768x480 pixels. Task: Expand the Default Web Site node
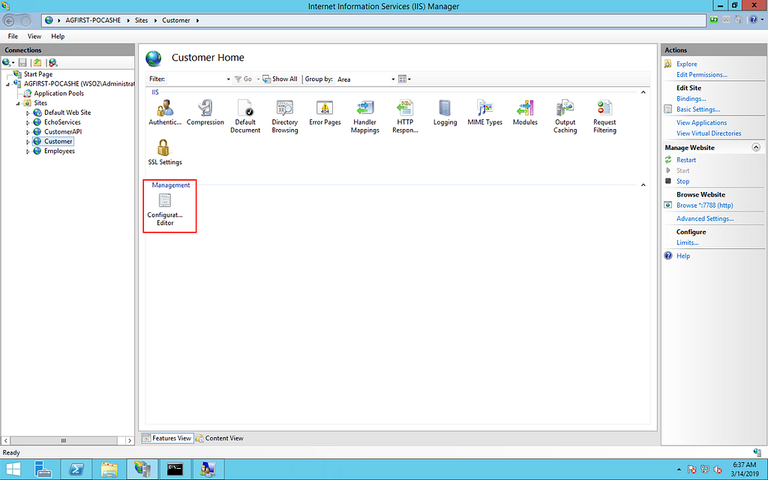pyautogui.click(x=28, y=113)
